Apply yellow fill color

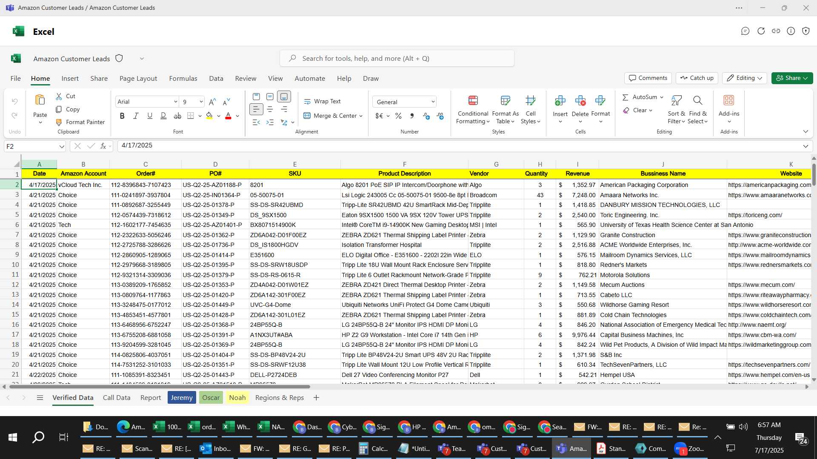point(209,116)
